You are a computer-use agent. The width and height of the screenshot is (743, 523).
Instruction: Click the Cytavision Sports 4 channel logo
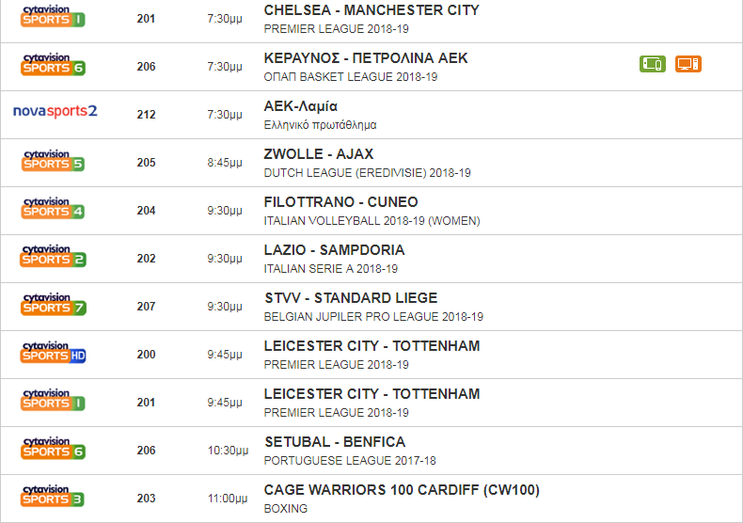[x=53, y=208]
